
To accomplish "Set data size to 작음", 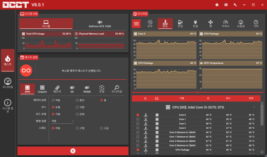I will coord(53,100).
